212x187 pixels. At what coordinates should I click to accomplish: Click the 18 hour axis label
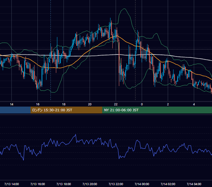[64, 104]
